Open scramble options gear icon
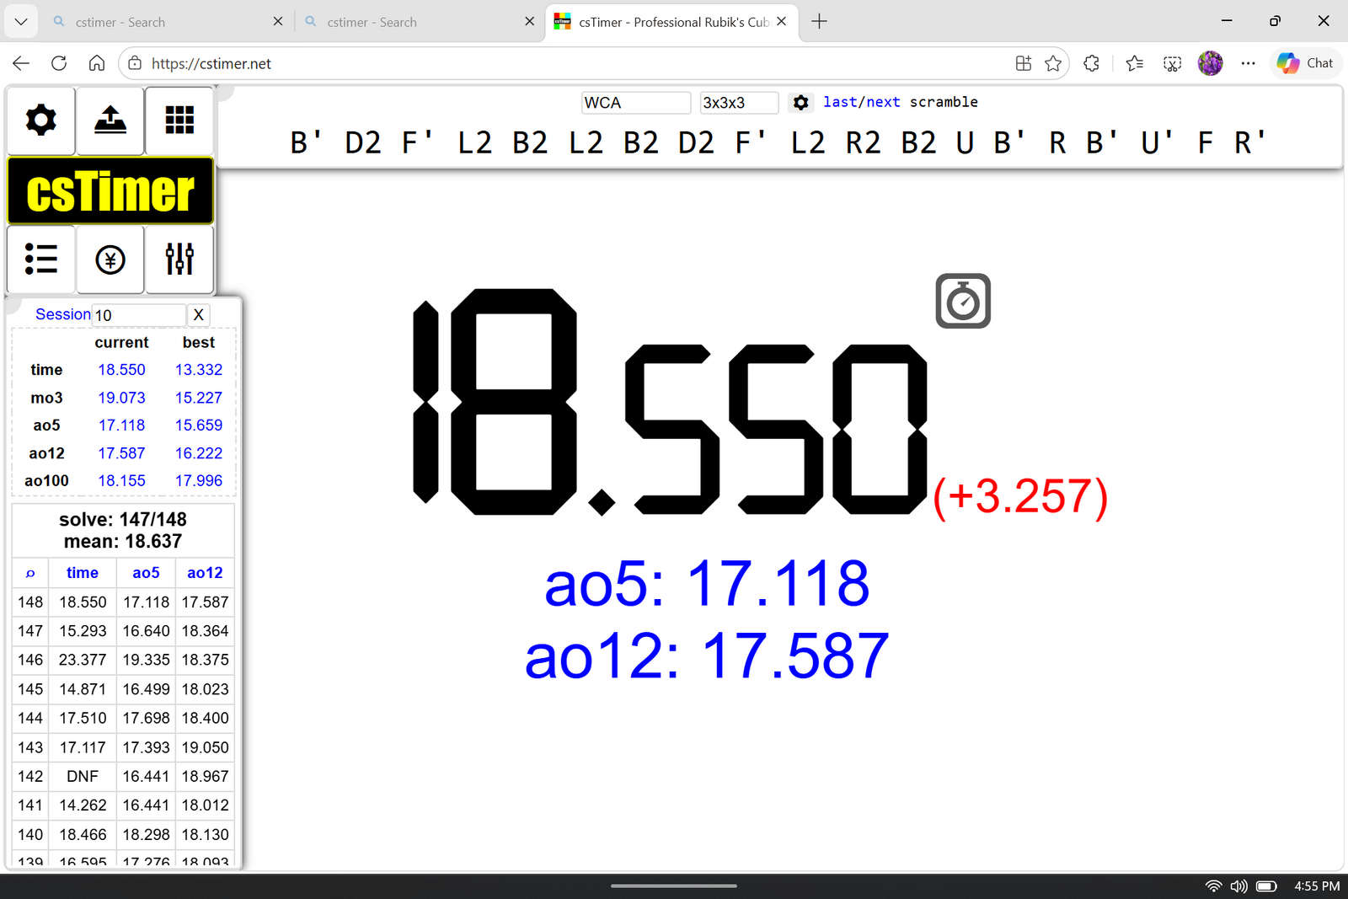This screenshot has width=1348, height=899. [x=800, y=103]
